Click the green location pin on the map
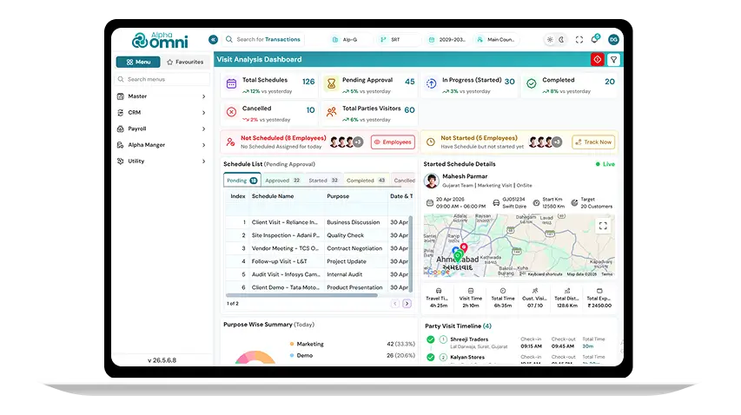 pos(458,256)
